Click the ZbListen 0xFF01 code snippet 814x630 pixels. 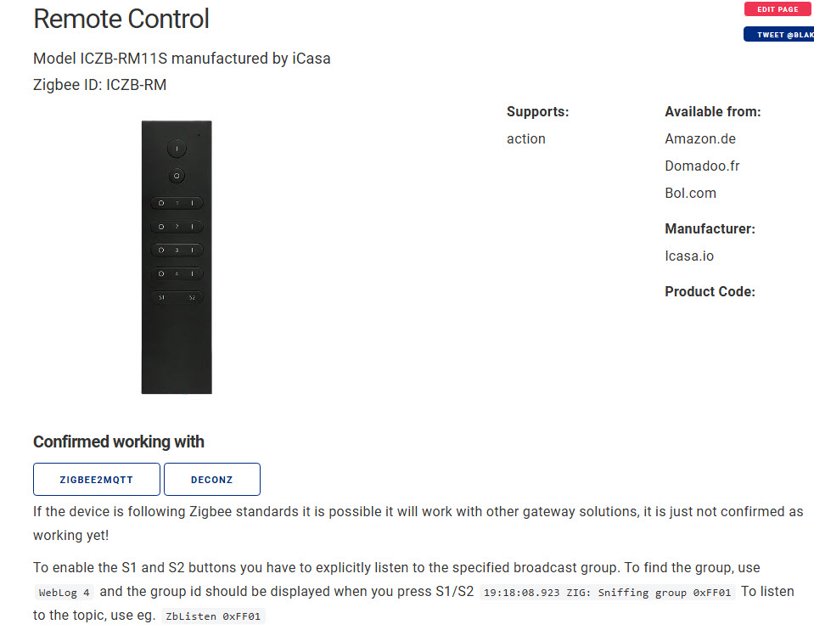coord(213,616)
